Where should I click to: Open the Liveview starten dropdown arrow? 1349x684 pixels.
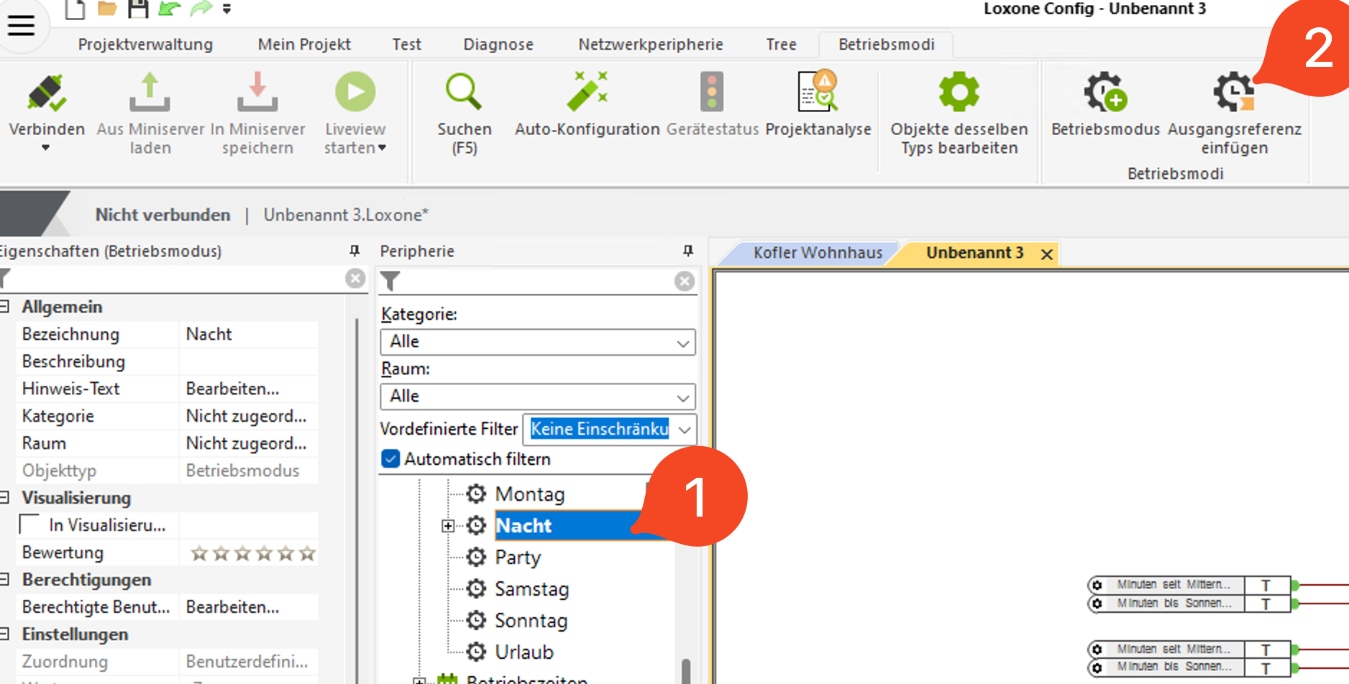[382, 148]
